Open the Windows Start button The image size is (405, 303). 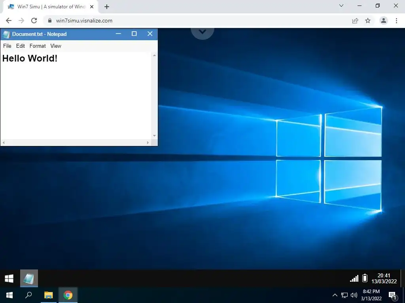pos(9,295)
